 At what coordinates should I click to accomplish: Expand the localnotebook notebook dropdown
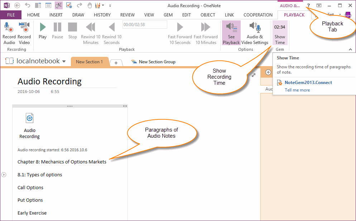click(64, 61)
